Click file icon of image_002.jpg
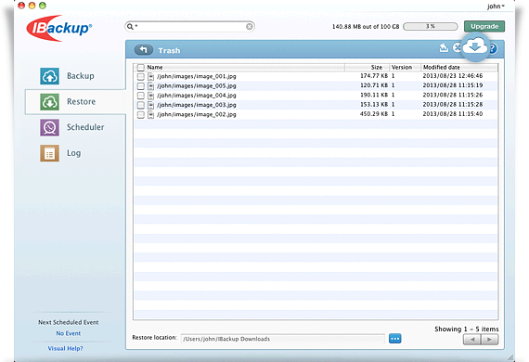529x362 pixels. (150, 115)
